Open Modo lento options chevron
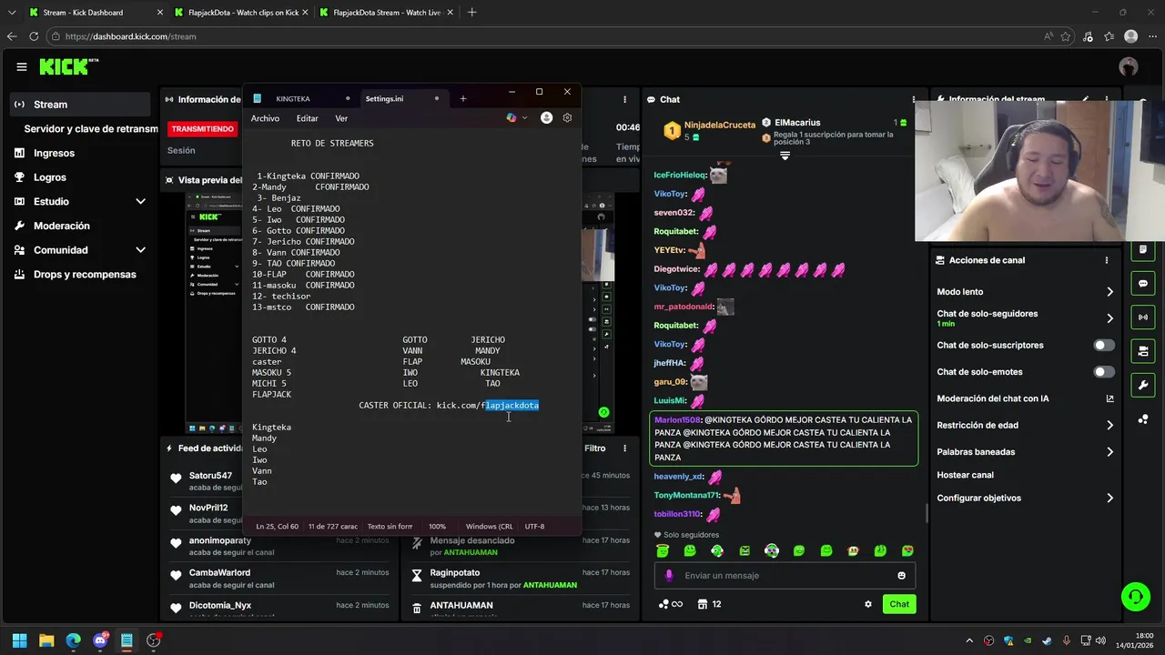1165x655 pixels. 1109,292
